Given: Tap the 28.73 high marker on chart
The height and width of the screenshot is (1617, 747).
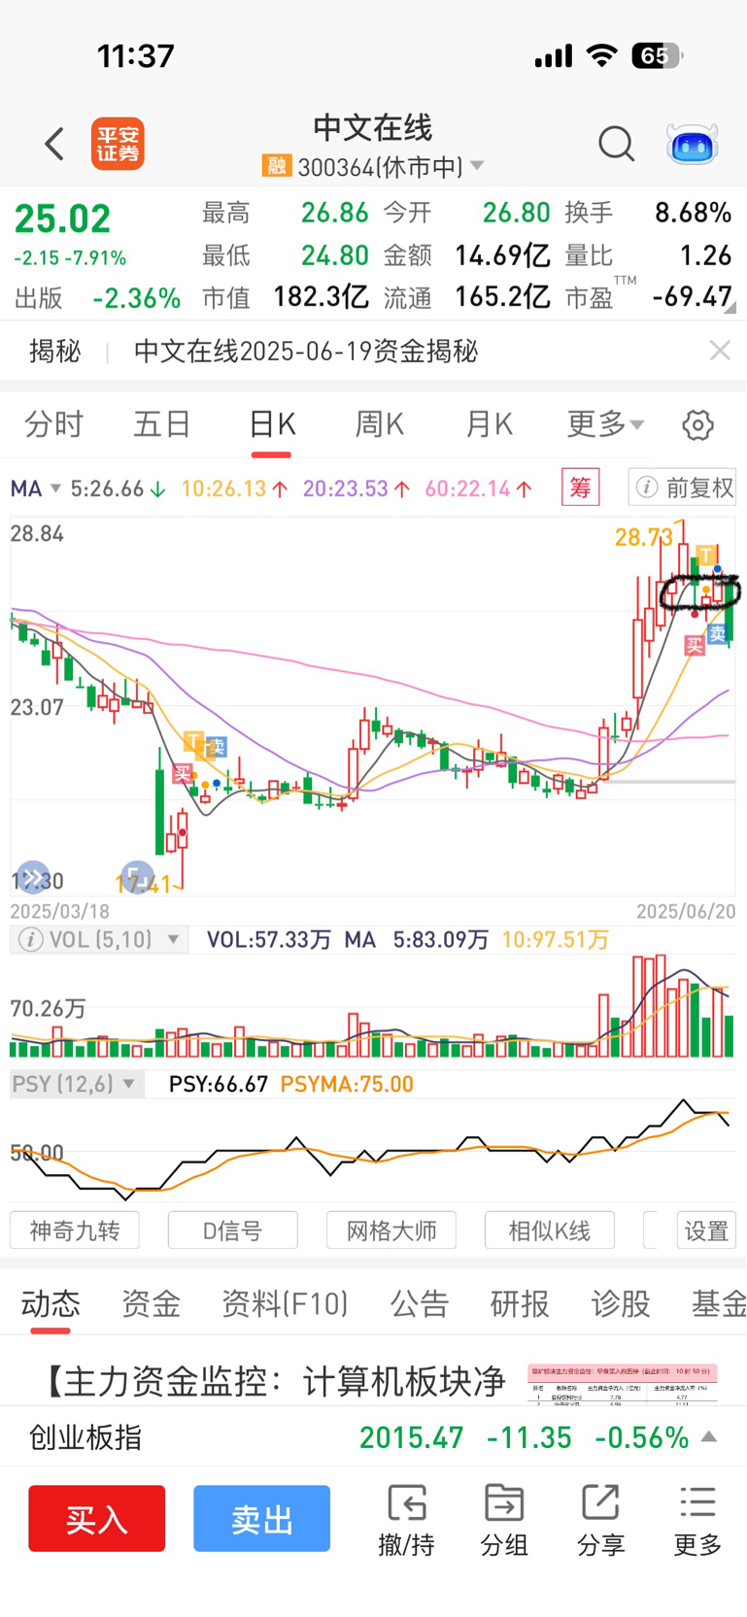Looking at the screenshot, I should coord(644,537).
